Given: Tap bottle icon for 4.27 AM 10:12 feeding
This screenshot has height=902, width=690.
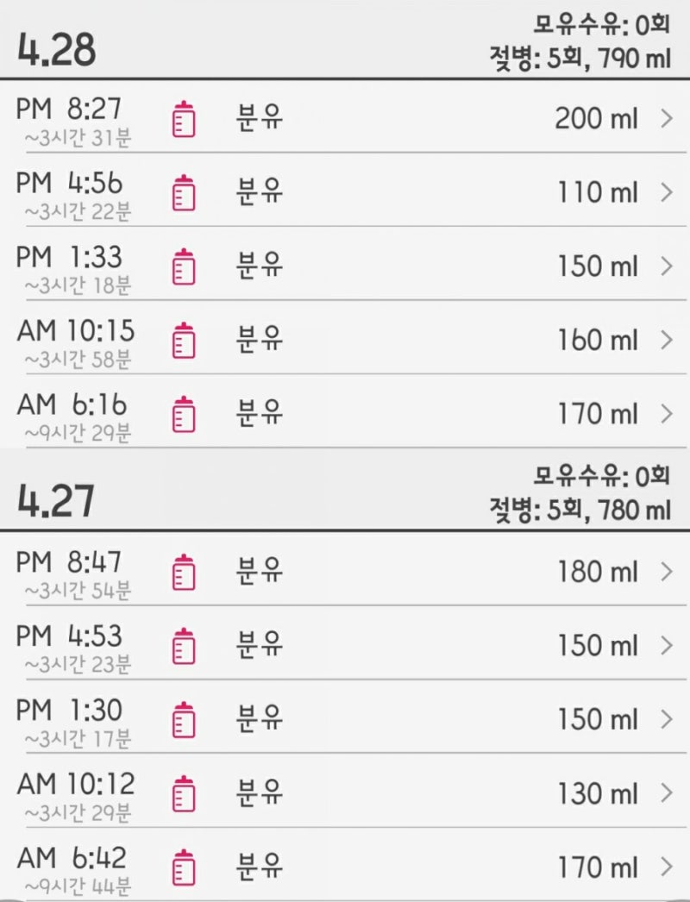Looking at the screenshot, I should click(184, 793).
